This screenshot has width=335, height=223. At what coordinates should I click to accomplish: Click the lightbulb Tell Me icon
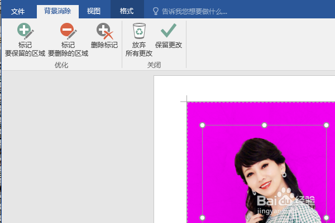(x=156, y=11)
